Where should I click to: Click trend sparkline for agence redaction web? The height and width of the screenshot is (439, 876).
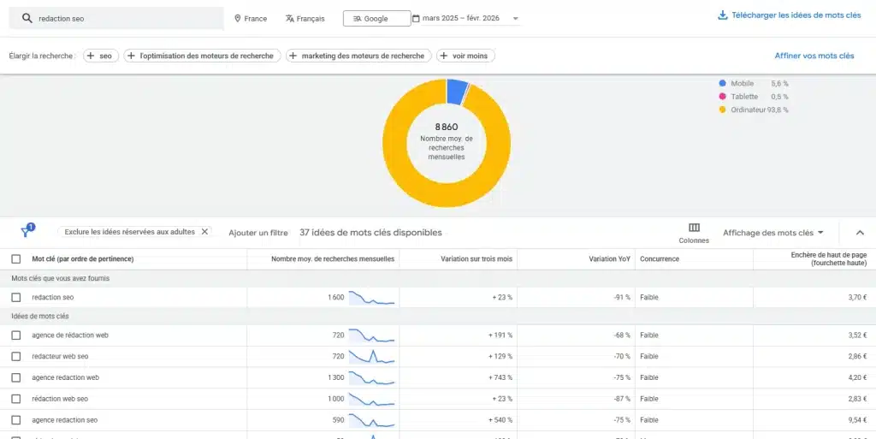(x=372, y=377)
